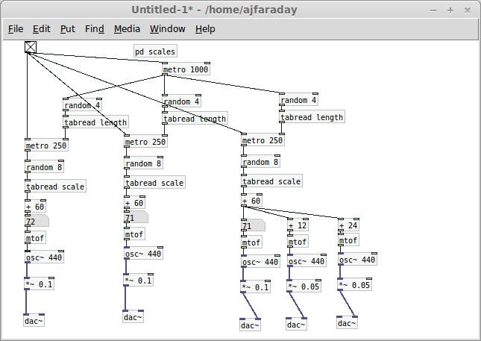Viewport: 481px width, 341px height.
Task: Click the mtof object below number box 72
Action: point(35,237)
